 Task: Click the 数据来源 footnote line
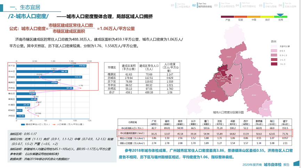tap(40, 159)
